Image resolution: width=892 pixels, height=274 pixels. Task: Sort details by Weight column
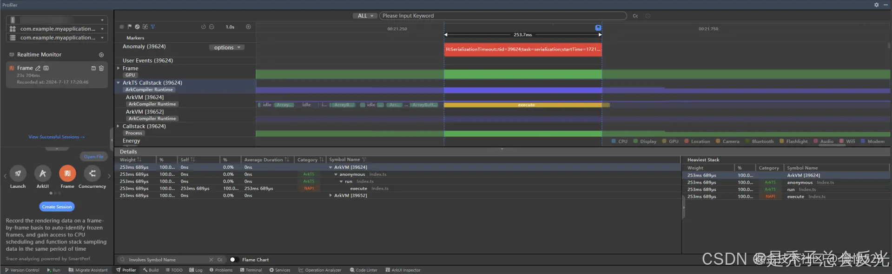tap(131, 159)
